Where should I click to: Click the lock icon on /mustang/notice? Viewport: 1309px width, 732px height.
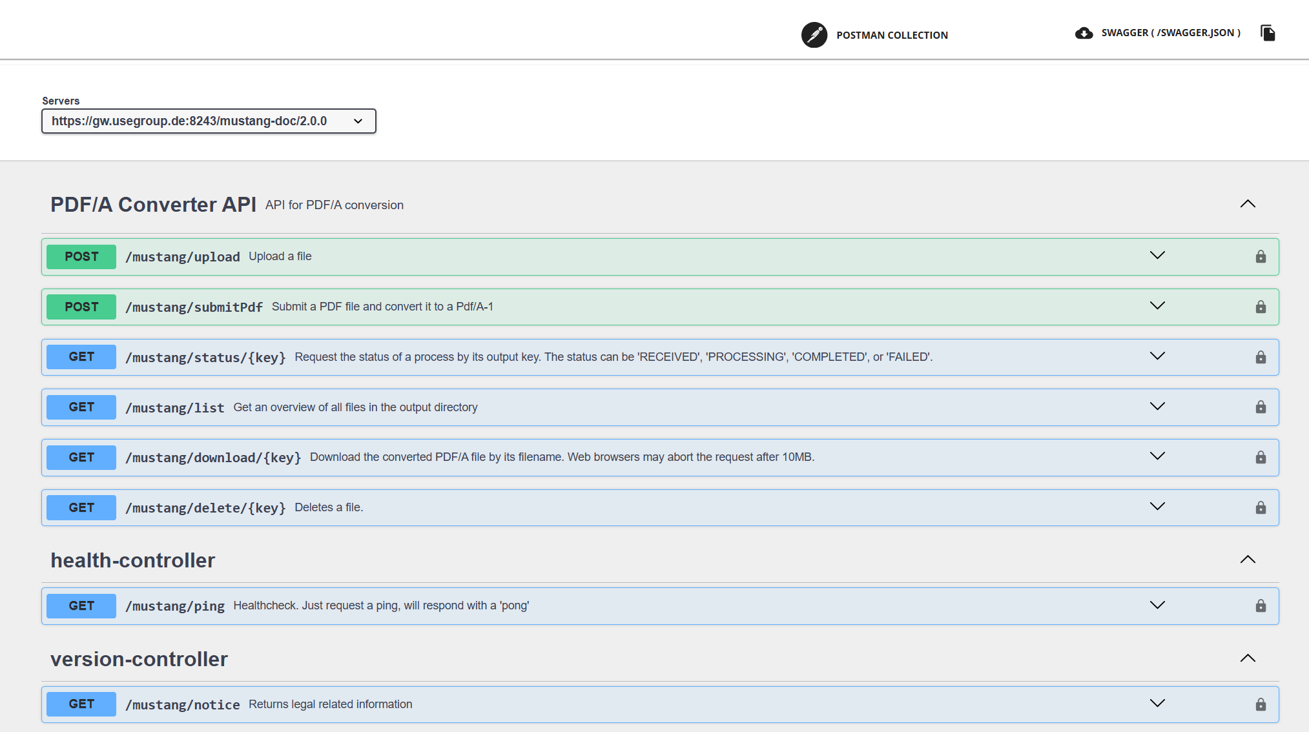pyautogui.click(x=1260, y=704)
